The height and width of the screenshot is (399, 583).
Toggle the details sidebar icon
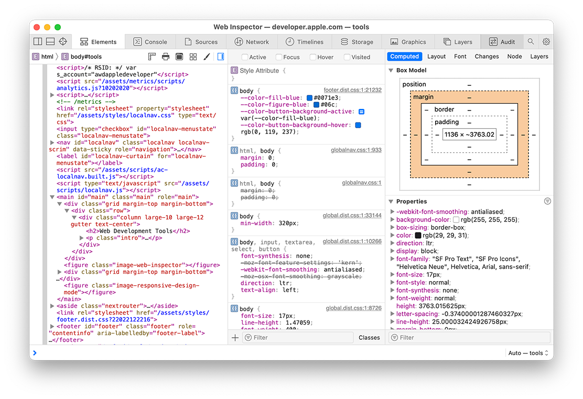point(221,57)
